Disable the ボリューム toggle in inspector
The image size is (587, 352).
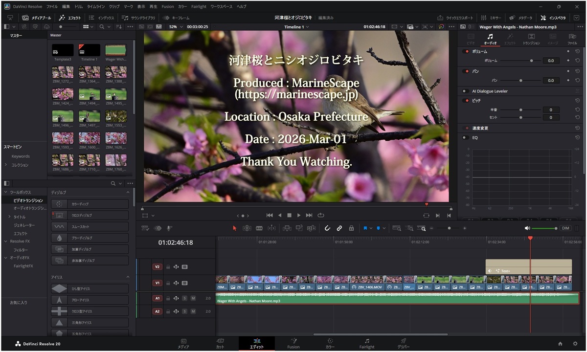click(467, 51)
